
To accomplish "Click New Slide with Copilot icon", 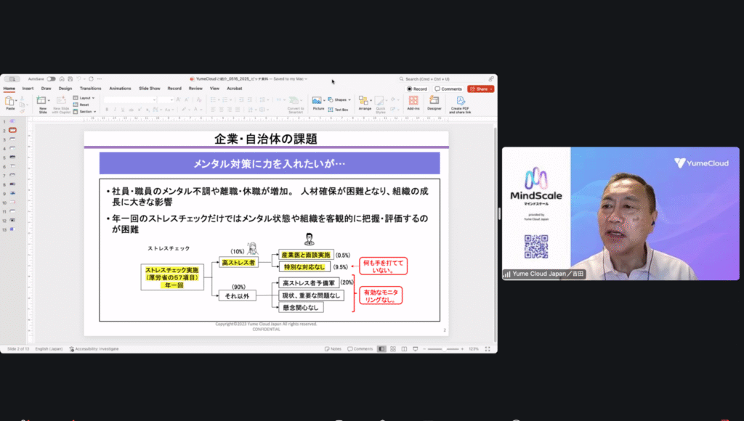I will [61, 100].
